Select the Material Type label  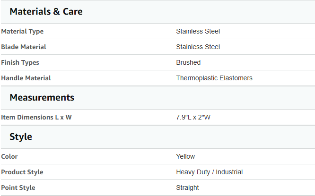22,31
